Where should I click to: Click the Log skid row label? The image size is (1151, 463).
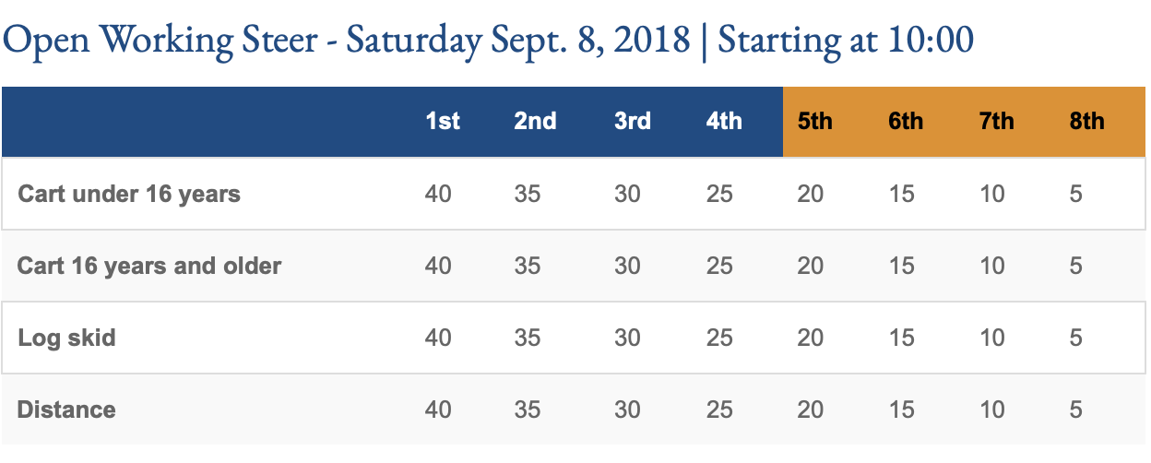point(66,338)
